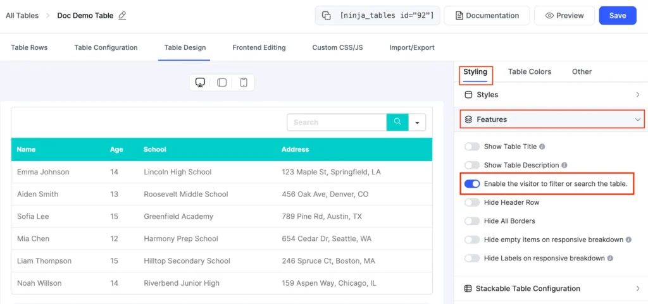
Task: Click address 789 Pine Rd, Austin, TX
Action: point(323,216)
